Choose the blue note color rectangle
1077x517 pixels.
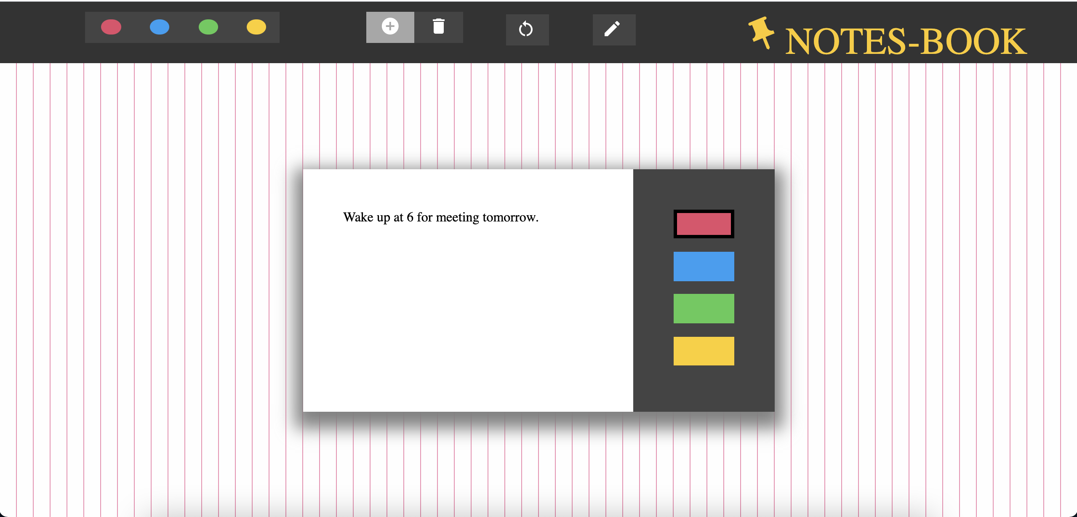[x=704, y=266]
